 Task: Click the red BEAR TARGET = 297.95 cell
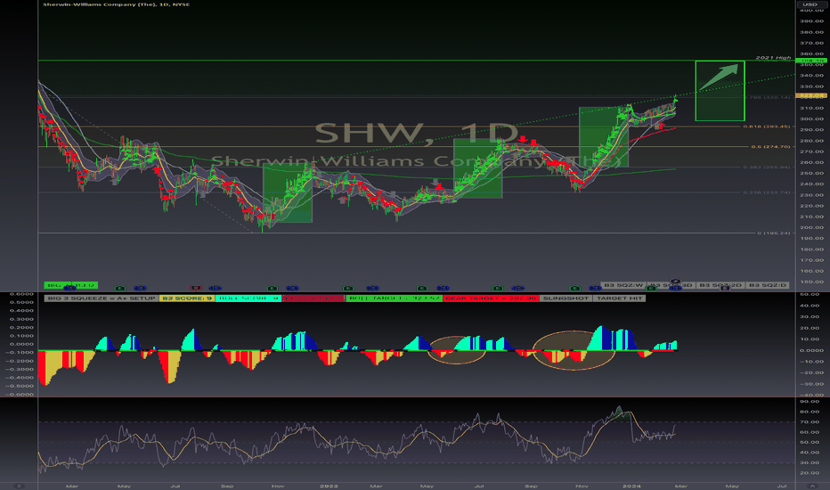491,298
